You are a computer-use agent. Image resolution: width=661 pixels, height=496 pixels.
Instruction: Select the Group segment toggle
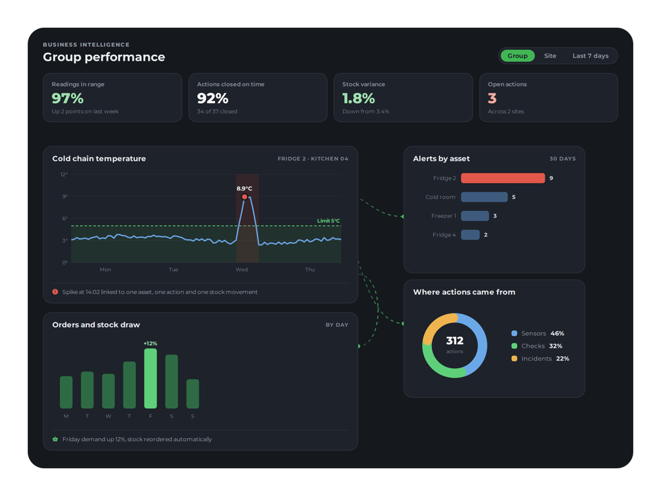[517, 55]
